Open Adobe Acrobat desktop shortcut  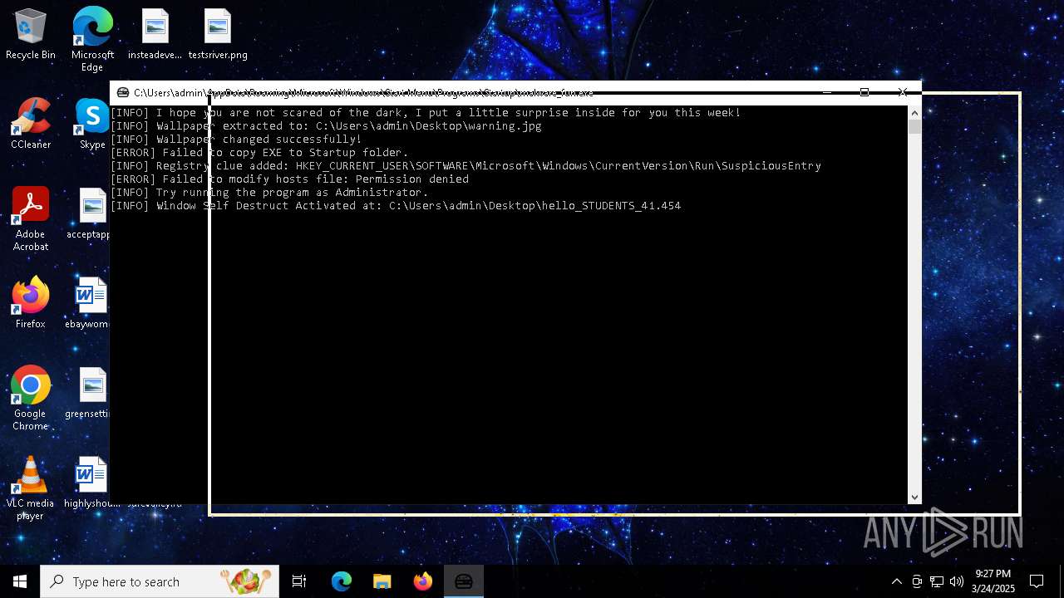tap(31, 219)
